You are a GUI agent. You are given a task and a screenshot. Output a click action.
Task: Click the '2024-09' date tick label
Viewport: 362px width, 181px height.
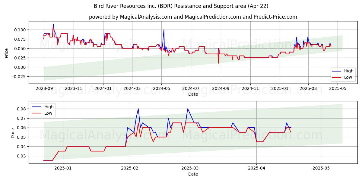[221, 89]
